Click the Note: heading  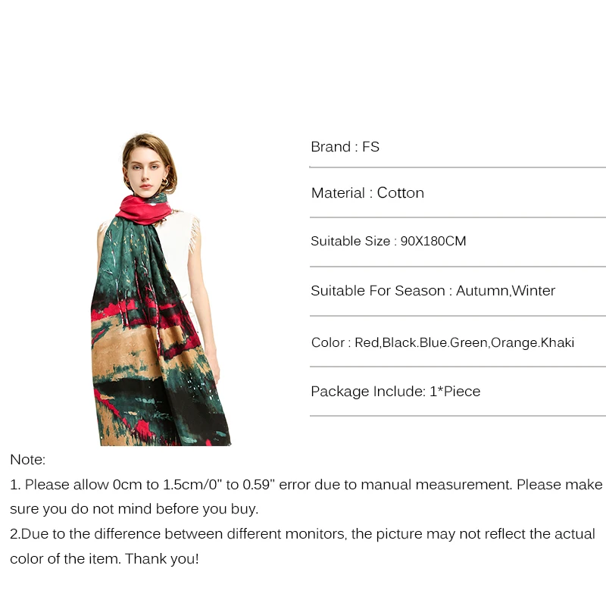pos(27,460)
